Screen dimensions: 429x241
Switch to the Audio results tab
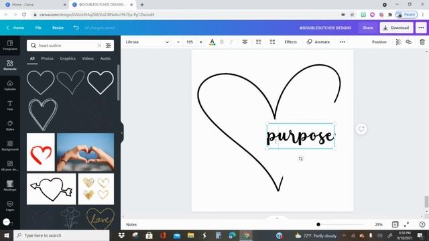point(105,58)
